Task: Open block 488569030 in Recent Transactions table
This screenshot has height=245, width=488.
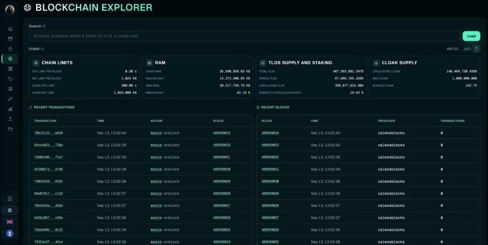Action: [x=222, y=169]
